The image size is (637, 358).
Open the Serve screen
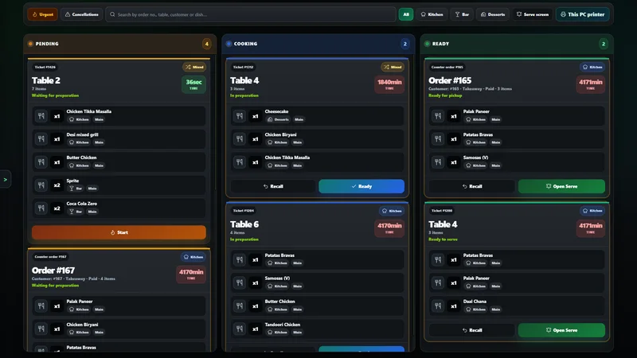(x=532, y=14)
